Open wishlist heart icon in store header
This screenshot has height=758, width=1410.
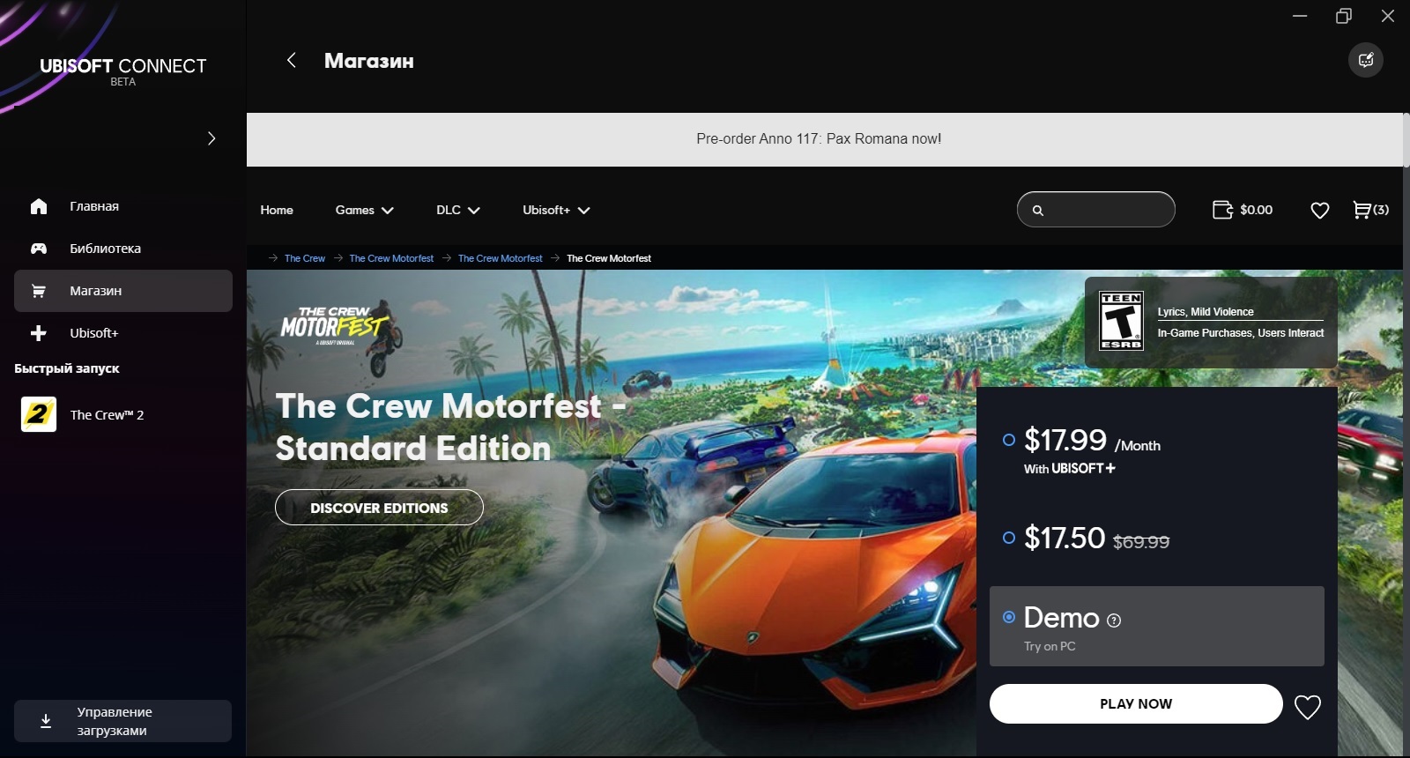[x=1319, y=211]
